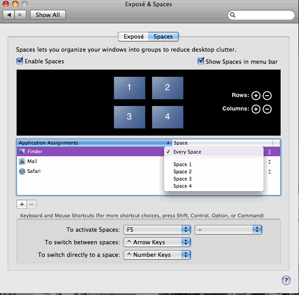Add an application with the plus button
The width and height of the screenshot is (299, 295).
point(22,204)
